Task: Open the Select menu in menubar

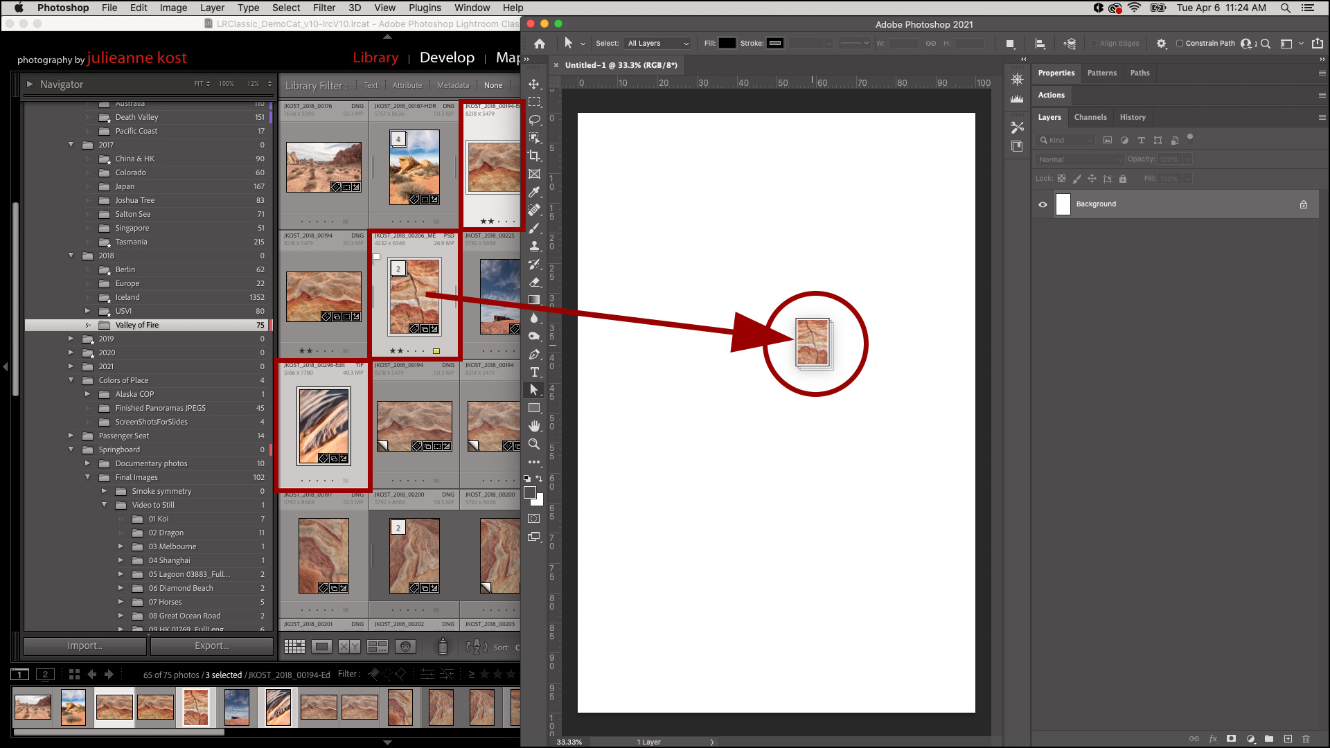Action: 285,8
